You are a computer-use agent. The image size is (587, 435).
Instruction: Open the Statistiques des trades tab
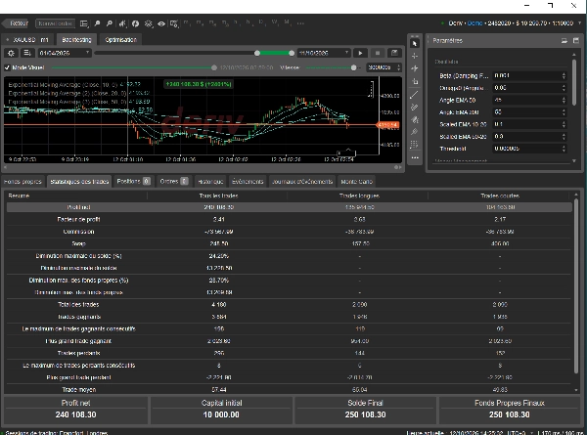tap(79, 182)
